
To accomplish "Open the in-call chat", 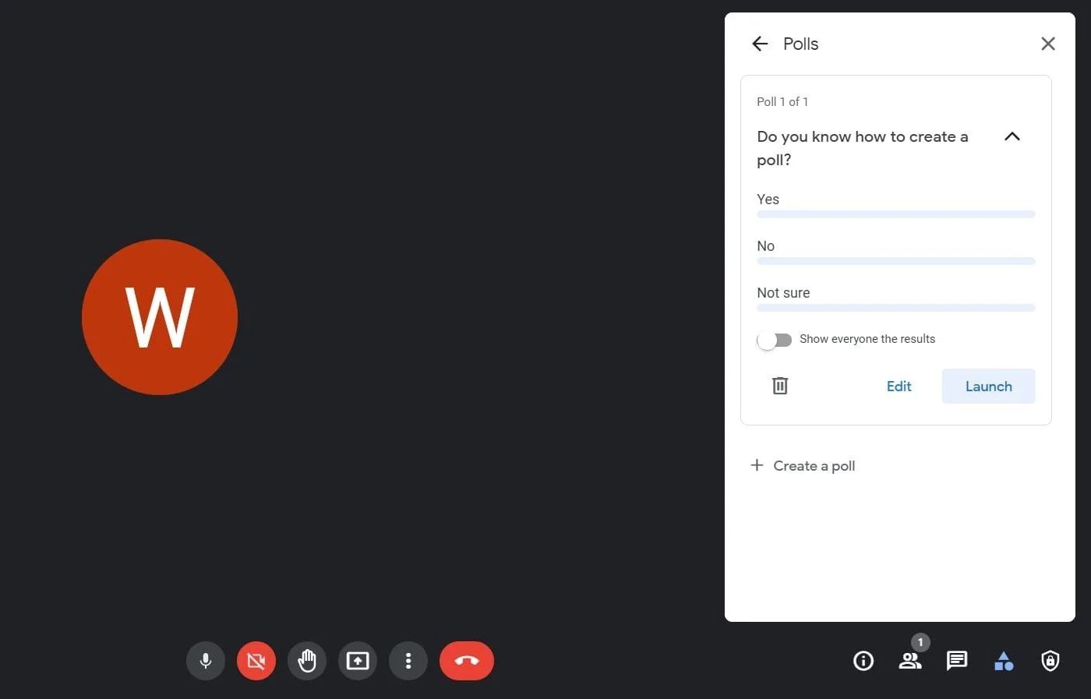I will [956, 660].
